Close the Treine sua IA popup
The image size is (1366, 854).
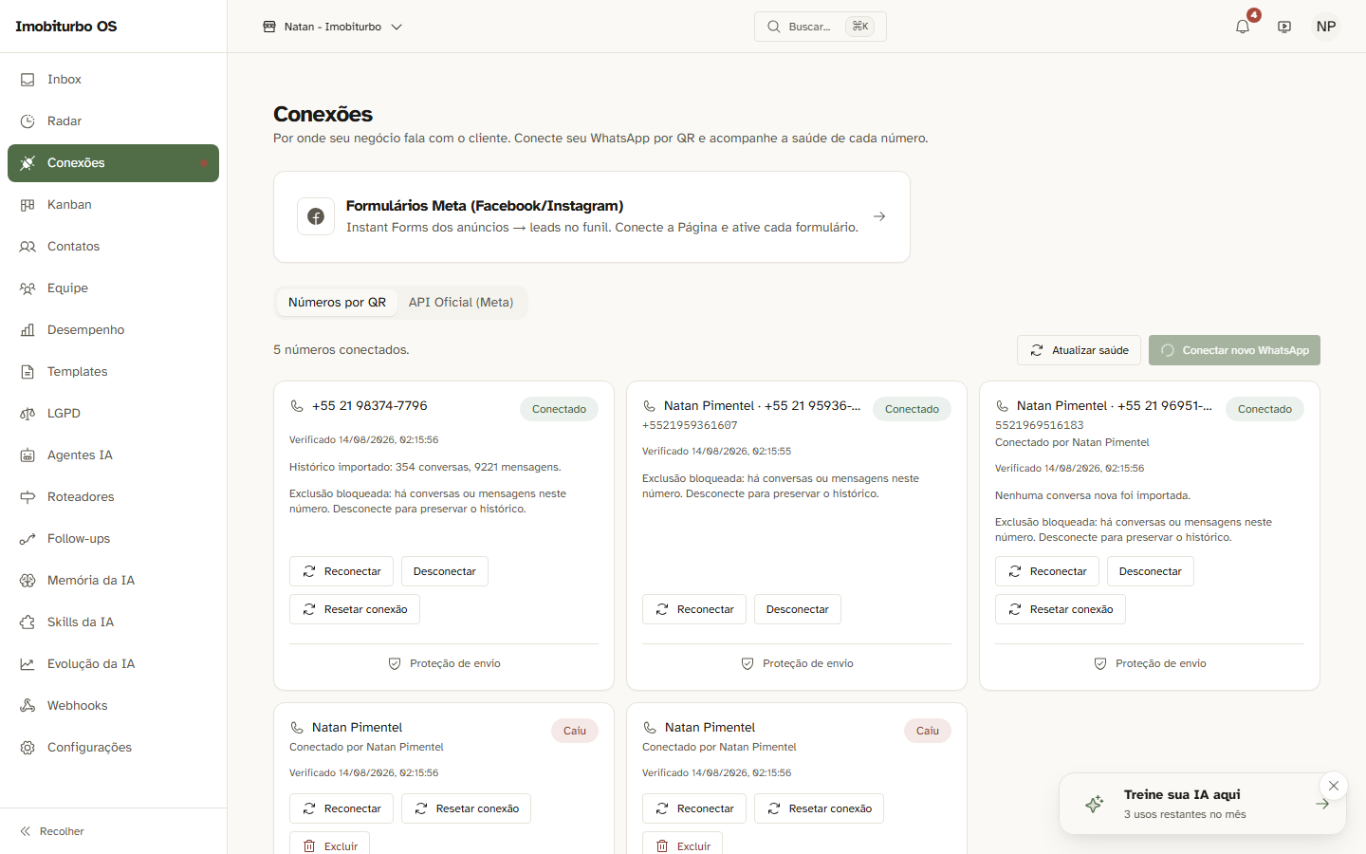tap(1334, 786)
